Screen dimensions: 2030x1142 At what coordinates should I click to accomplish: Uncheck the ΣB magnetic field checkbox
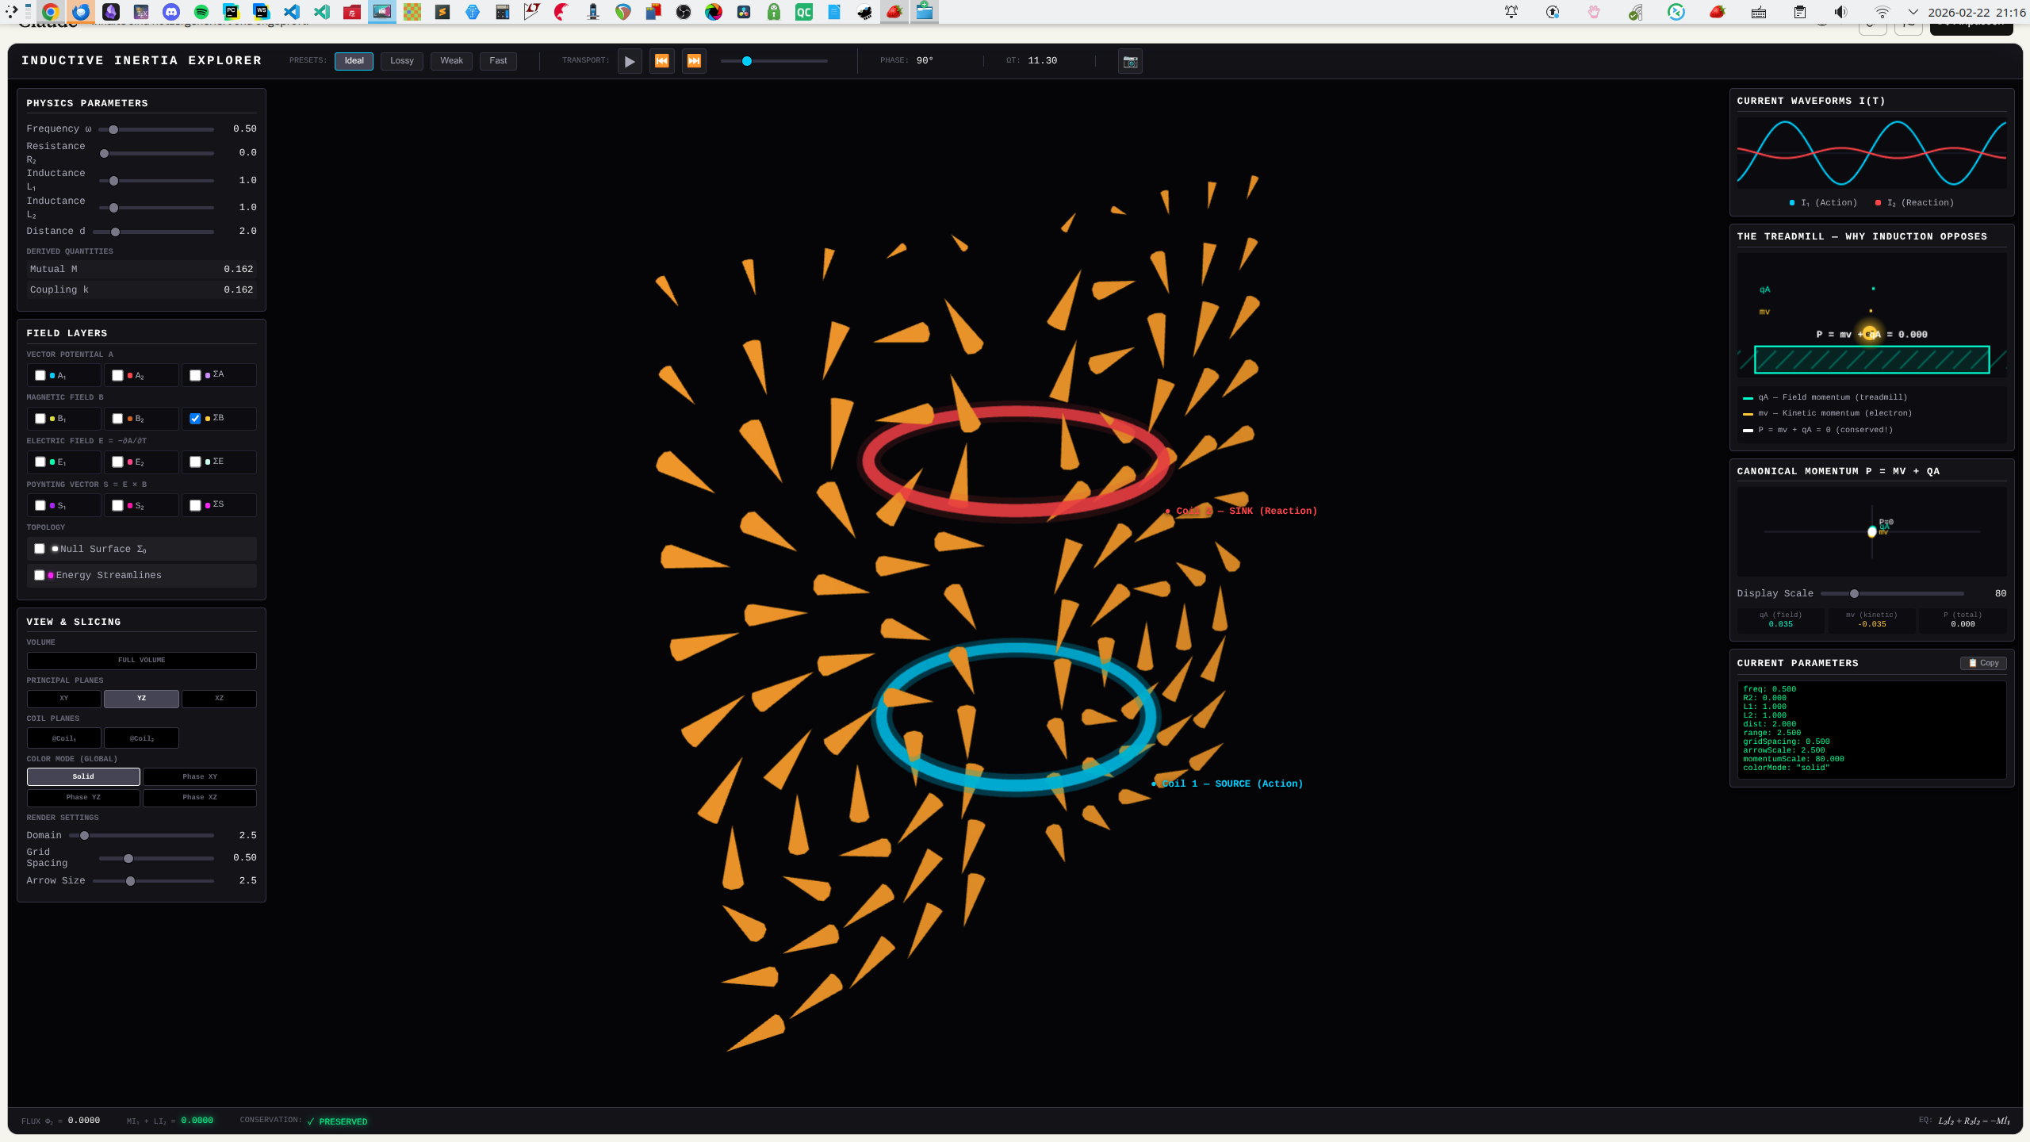pyautogui.click(x=195, y=418)
